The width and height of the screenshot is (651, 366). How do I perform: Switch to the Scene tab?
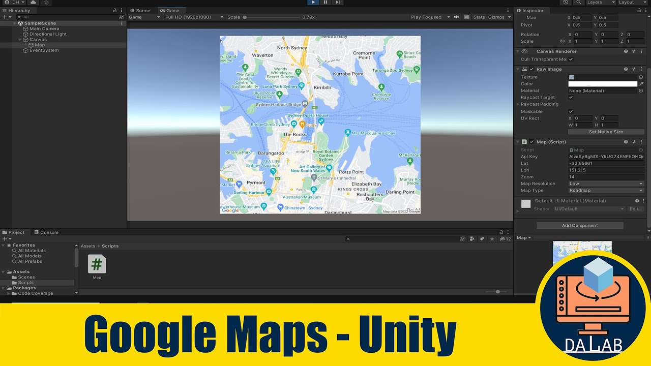(140, 10)
